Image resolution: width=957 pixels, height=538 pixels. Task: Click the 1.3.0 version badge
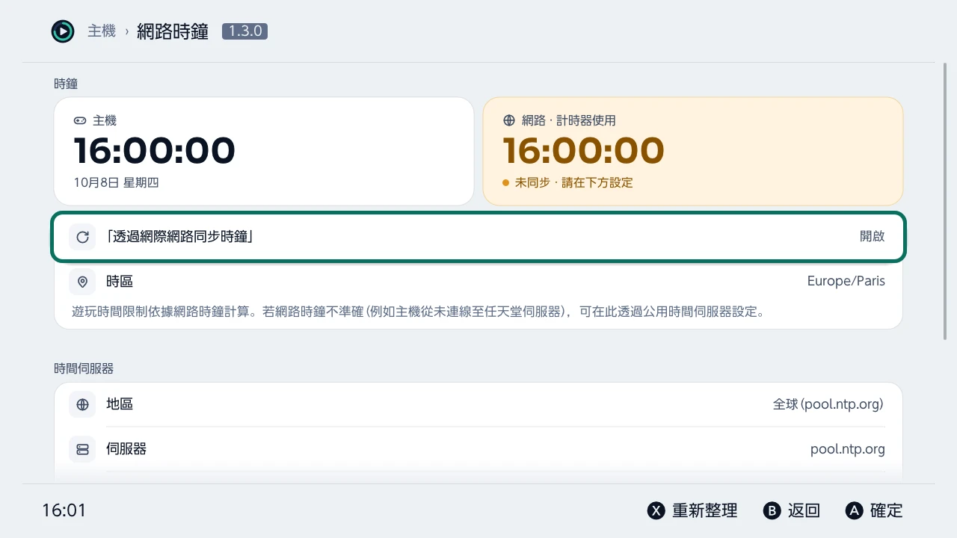point(244,31)
